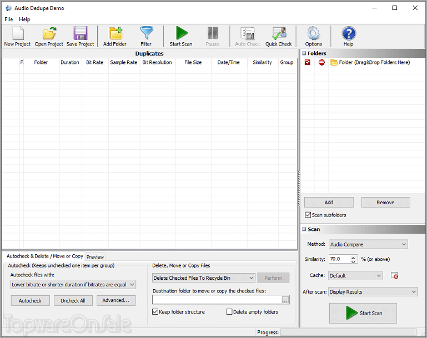This screenshot has width=427, height=338.
Task: Browse for destination folder with ... button
Action: [x=285, y=300]
